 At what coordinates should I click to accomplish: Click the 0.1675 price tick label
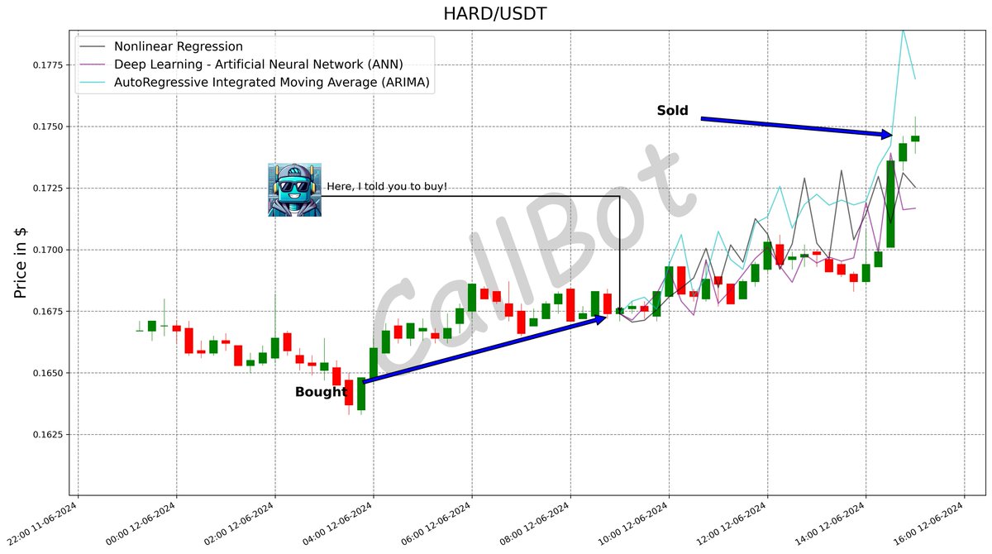tap(47, 312)
